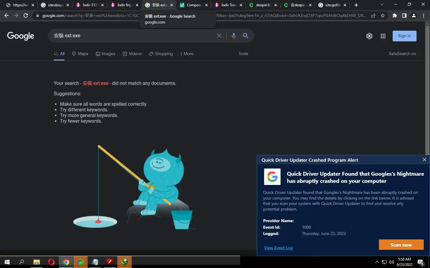Open the notepad-style taskbar app
The width and height of the screenshot is (430, 268).
point(95,262)
